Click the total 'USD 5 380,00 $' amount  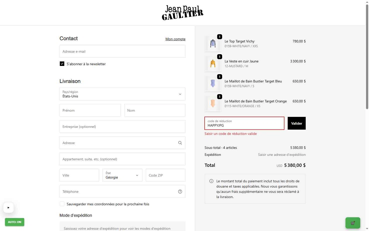pos(291,165)
